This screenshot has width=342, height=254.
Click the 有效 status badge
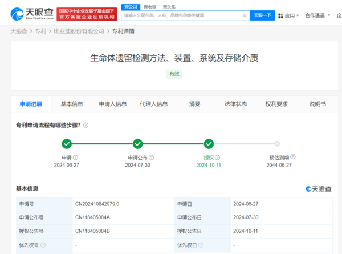point(174,74)
